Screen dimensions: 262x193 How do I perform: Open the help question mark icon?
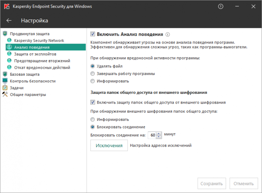[x=220, y=6]
